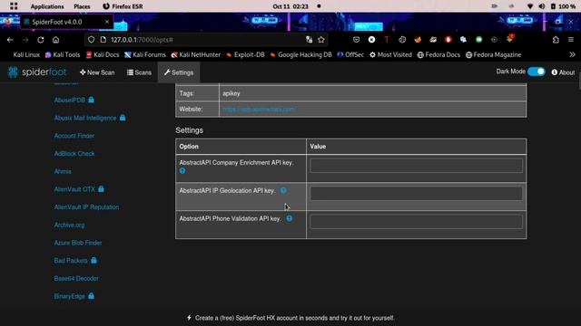Click the Company Enrichment API key input field
The height and width of the screenshot is (326, 581).
[x=416, y=166]
